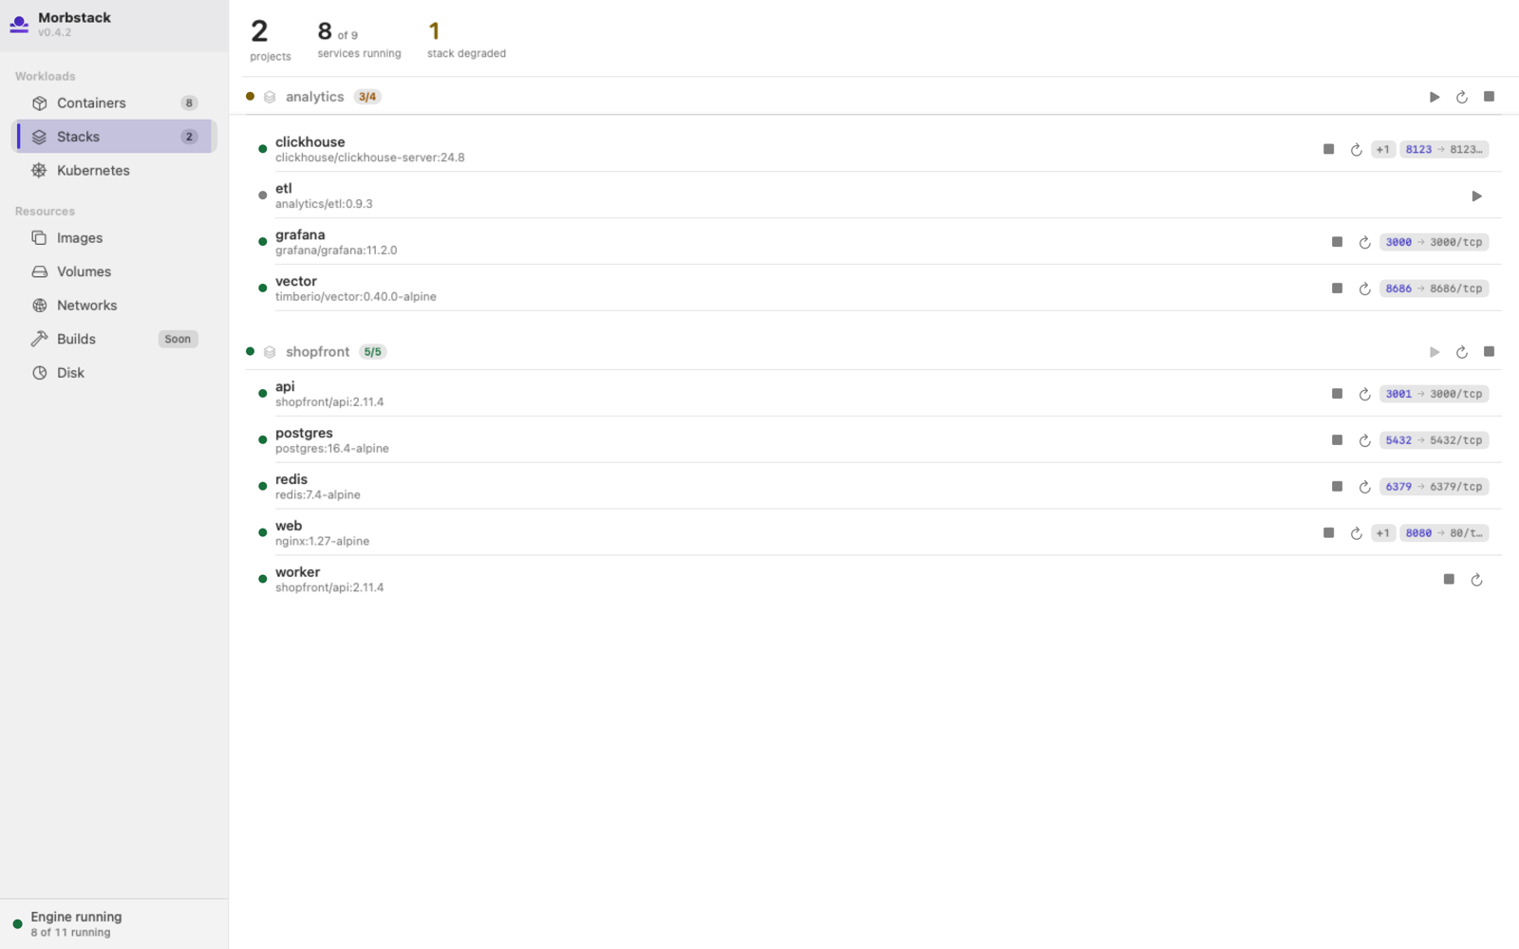Restart the vector service
The width and height of the screenshot is (1519, 949).
point(1364,289)
